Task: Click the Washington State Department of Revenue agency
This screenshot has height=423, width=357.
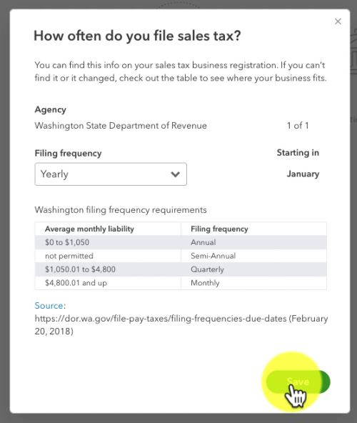Action: 121,126
